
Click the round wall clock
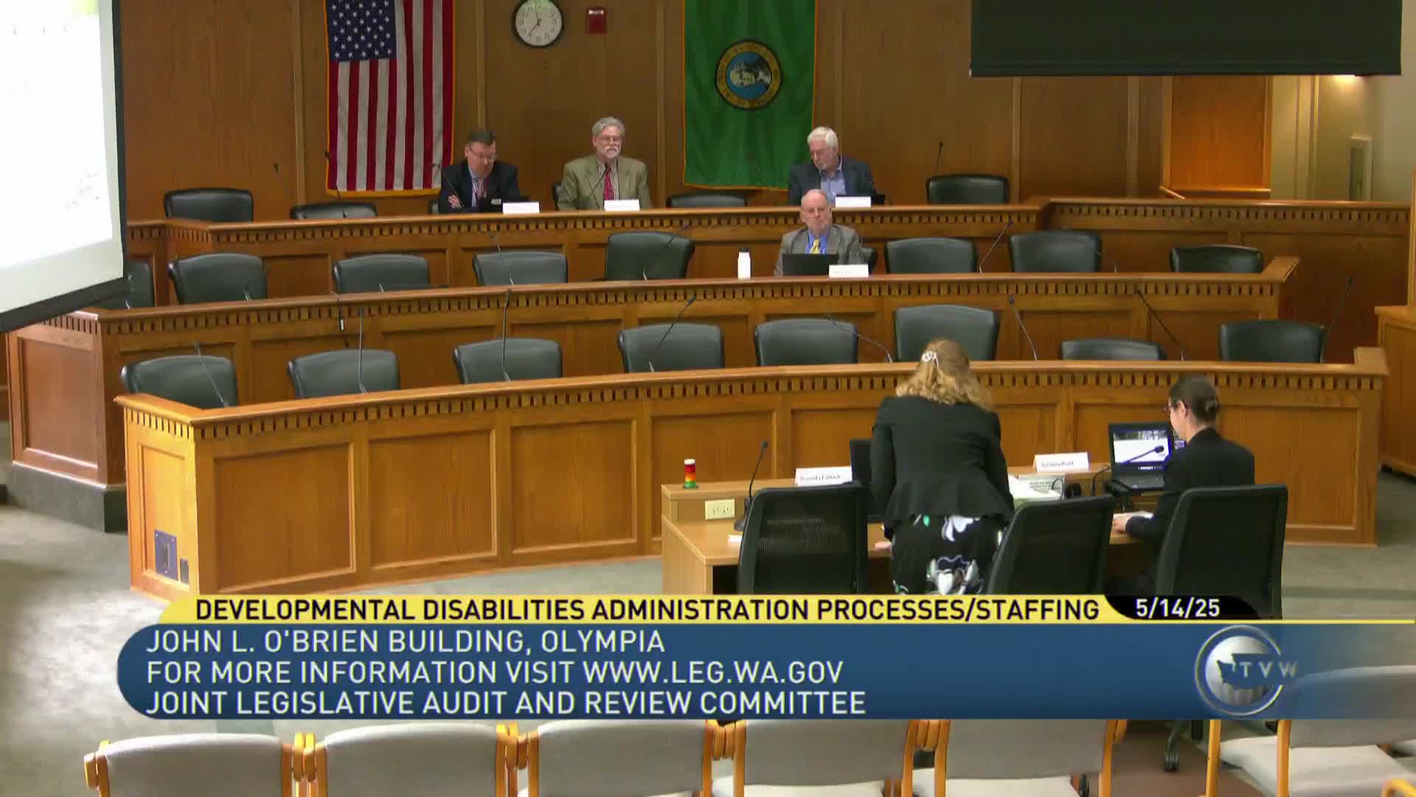point(537,21)
